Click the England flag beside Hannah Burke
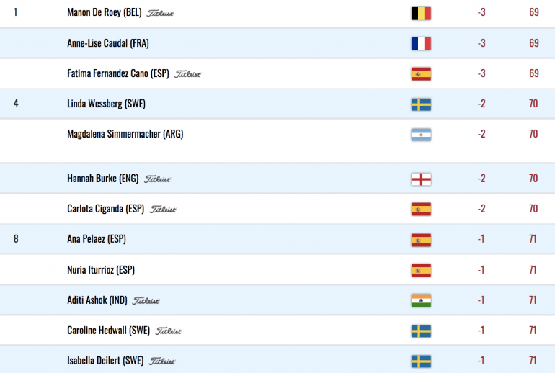The width and height of the screenshot is (555, 373). 421,179
